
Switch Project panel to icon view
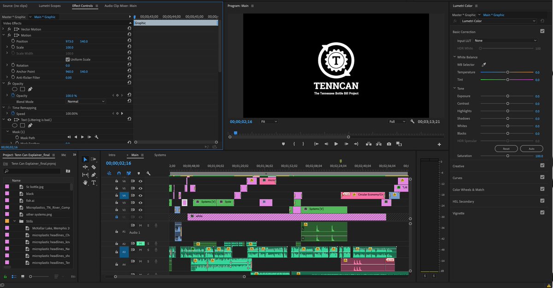tap(24, 277)
